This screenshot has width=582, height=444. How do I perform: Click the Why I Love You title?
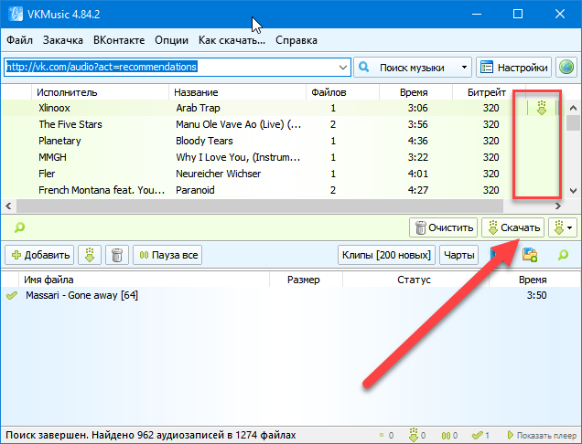coord(238,157)
